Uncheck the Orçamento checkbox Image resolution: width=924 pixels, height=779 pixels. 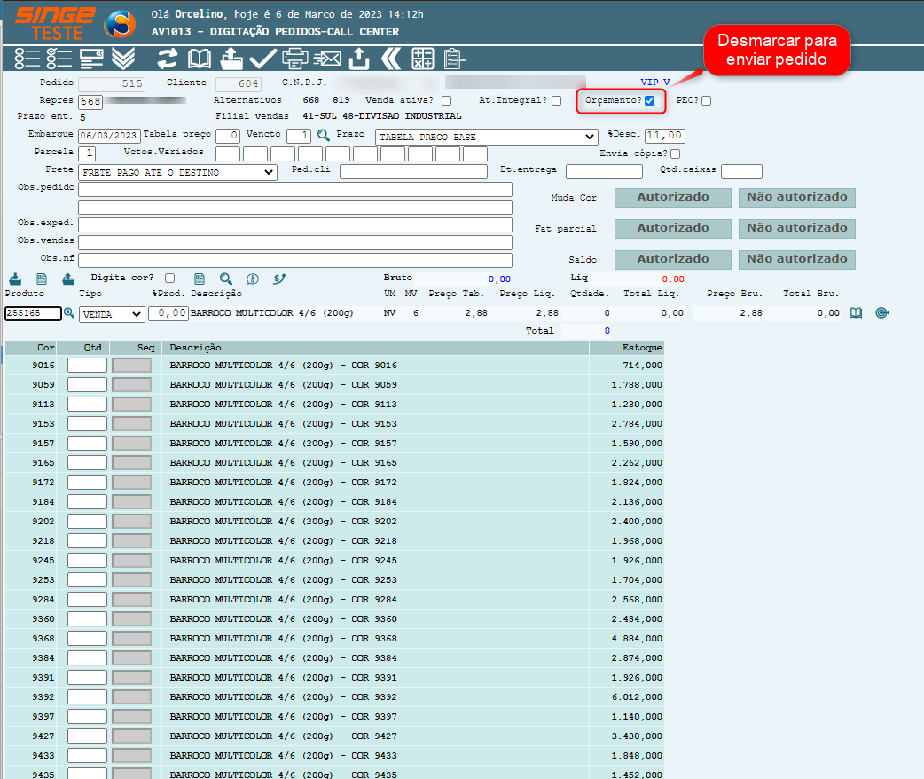pos(650,100)
